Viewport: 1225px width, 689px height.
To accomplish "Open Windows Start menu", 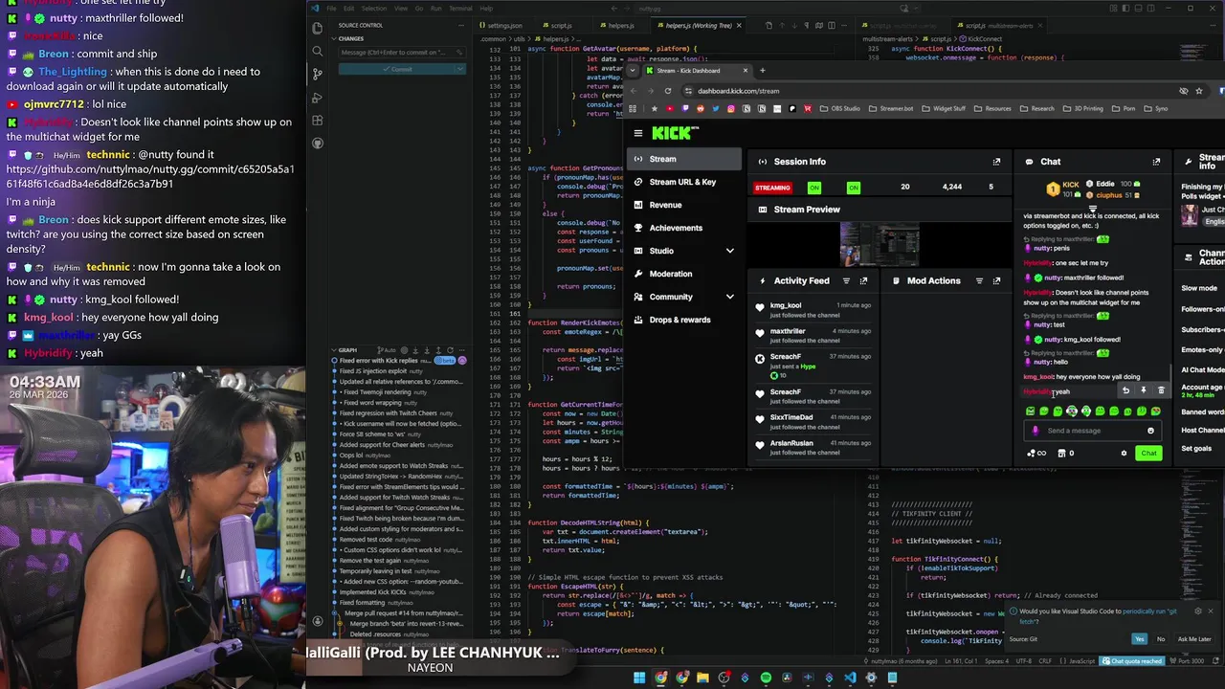I will point(639,678).
